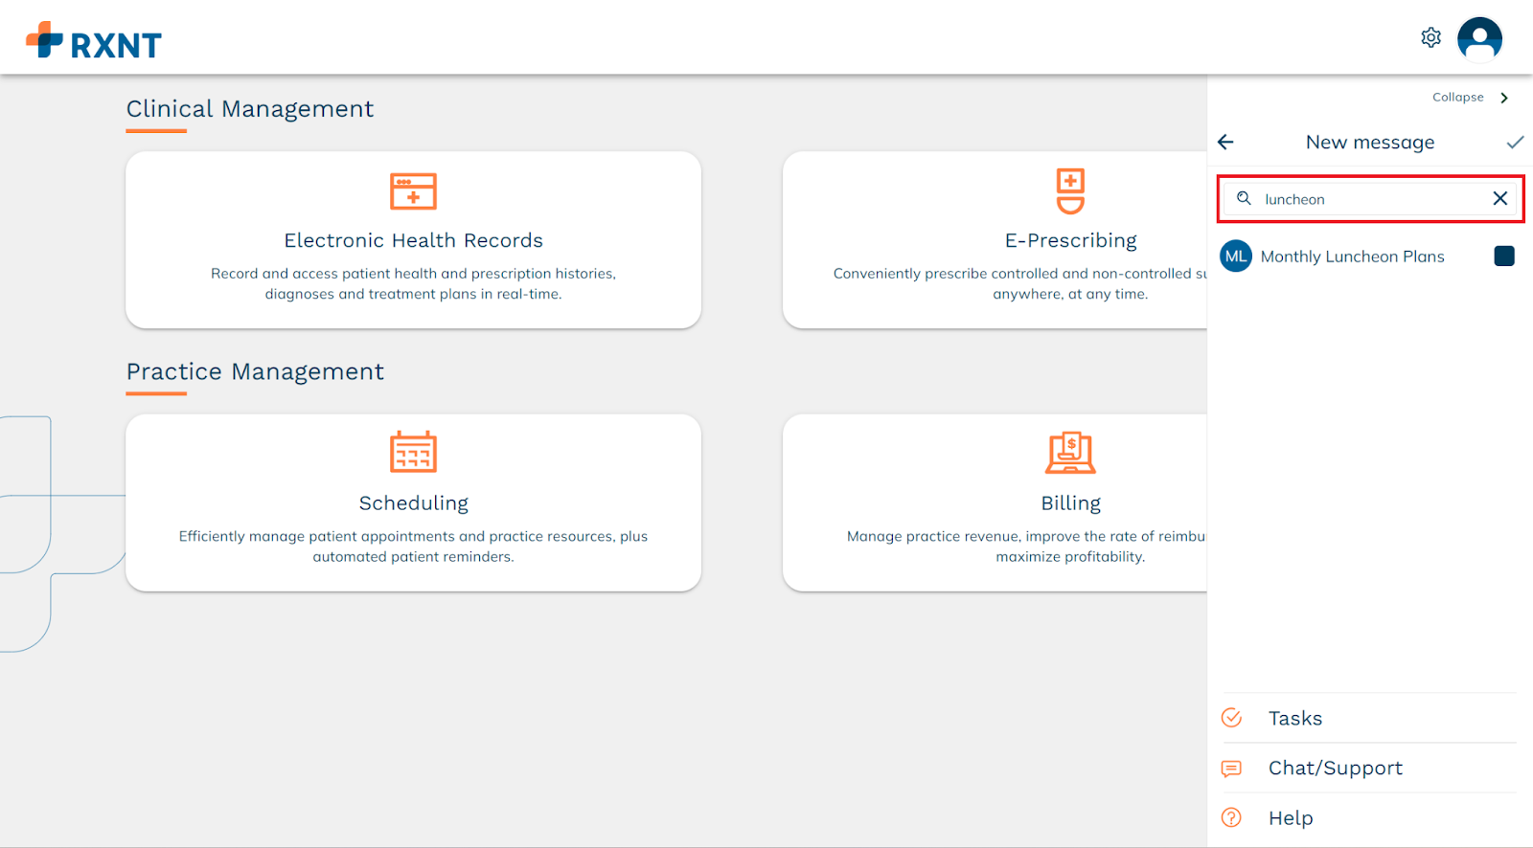
Task: Click the search magnifier icon
Action: [x=1244, y=198]
